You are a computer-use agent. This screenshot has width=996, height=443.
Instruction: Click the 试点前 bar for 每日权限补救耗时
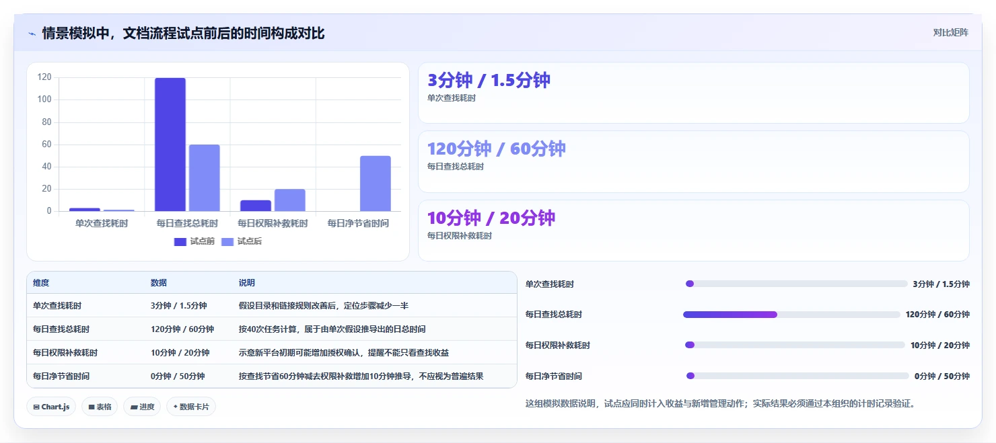click(x=256, y=206)
